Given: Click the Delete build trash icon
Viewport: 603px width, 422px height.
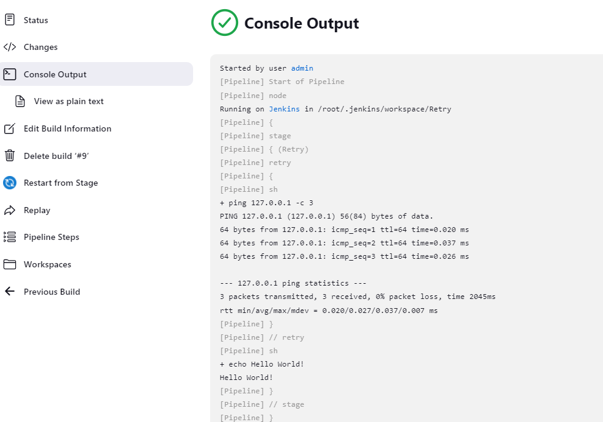Looking at the screenshot, I should coord(10,156).
